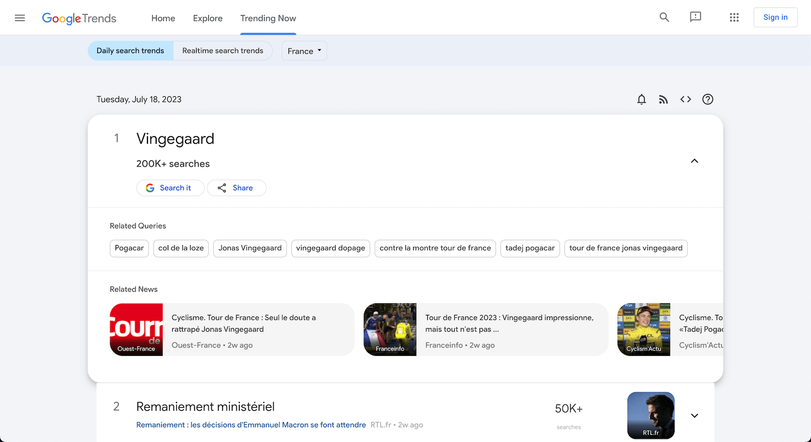This screenshot has height=442, width=811.
Task: Click the Google Trends logo
Action: click(79, 18)
